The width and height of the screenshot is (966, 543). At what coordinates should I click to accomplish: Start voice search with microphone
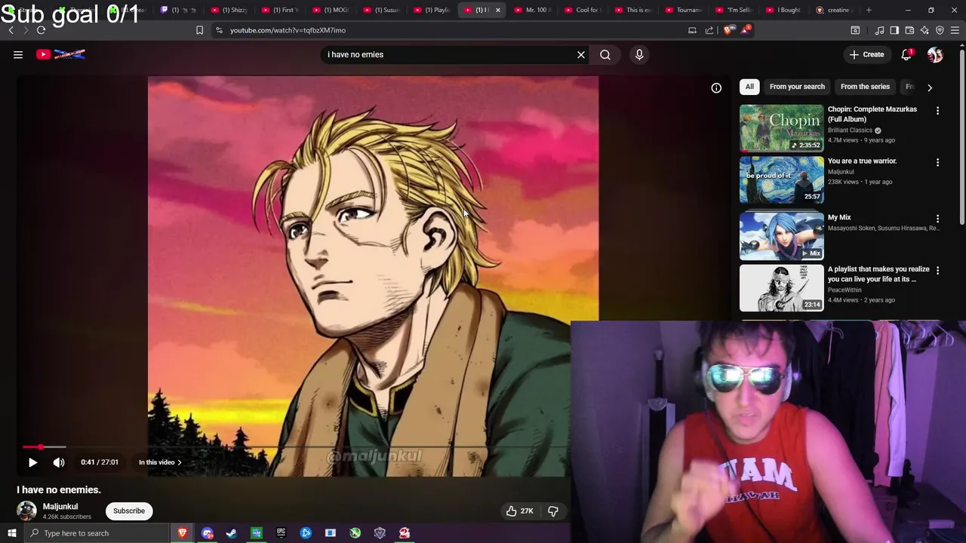[639, 54]
